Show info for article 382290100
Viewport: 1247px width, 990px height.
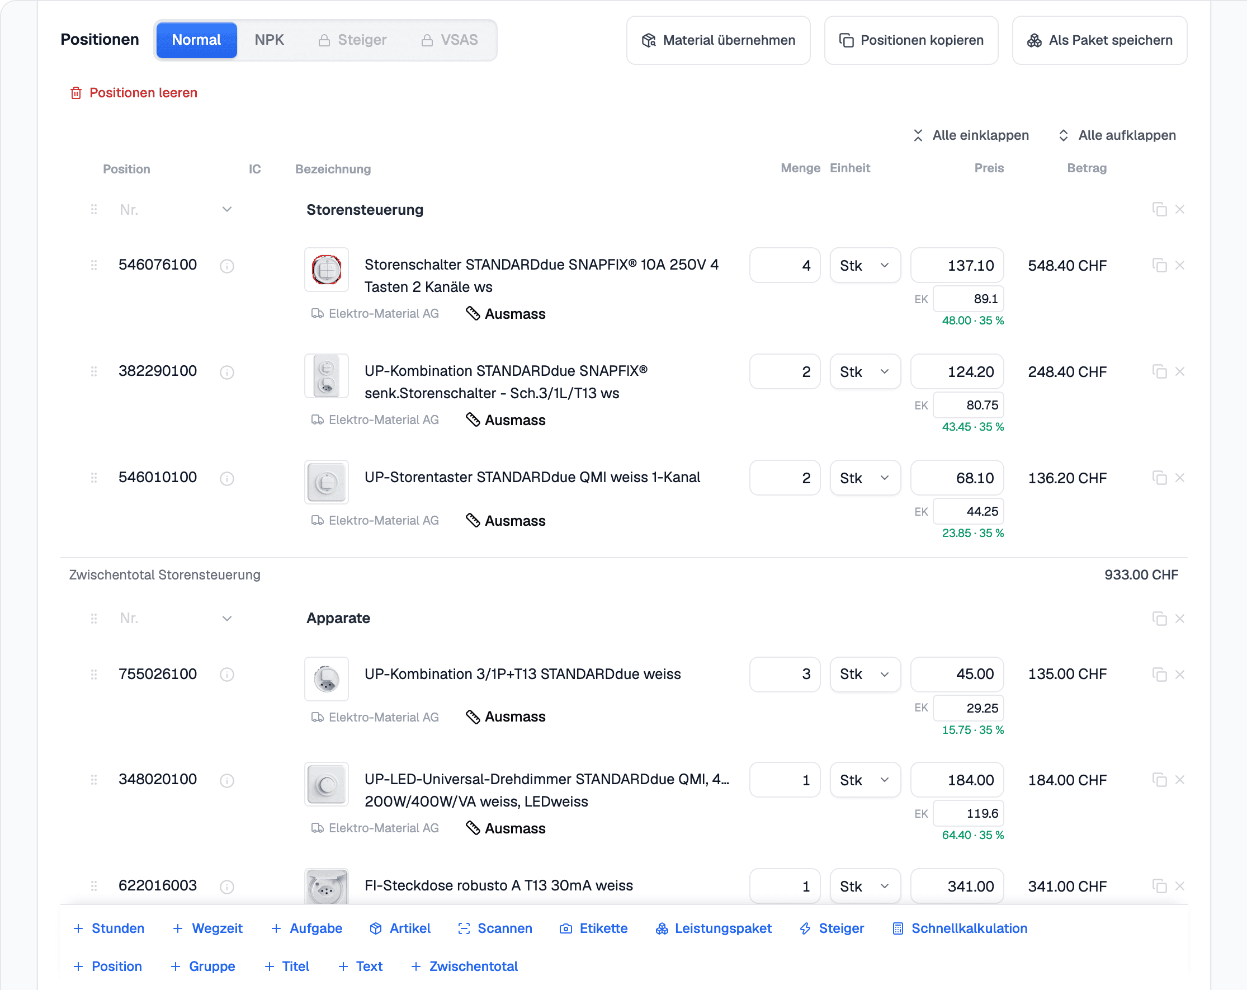coord(226,372)
